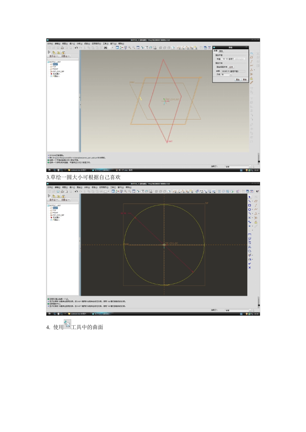Select the arrow pick tool in the sketcher toolbar
The width and height of the screenshot is (306, 432).
coord(249,197)
